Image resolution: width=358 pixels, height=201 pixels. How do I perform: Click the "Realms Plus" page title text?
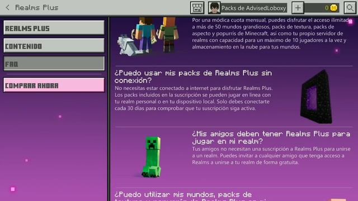click(x=36, y=7)
